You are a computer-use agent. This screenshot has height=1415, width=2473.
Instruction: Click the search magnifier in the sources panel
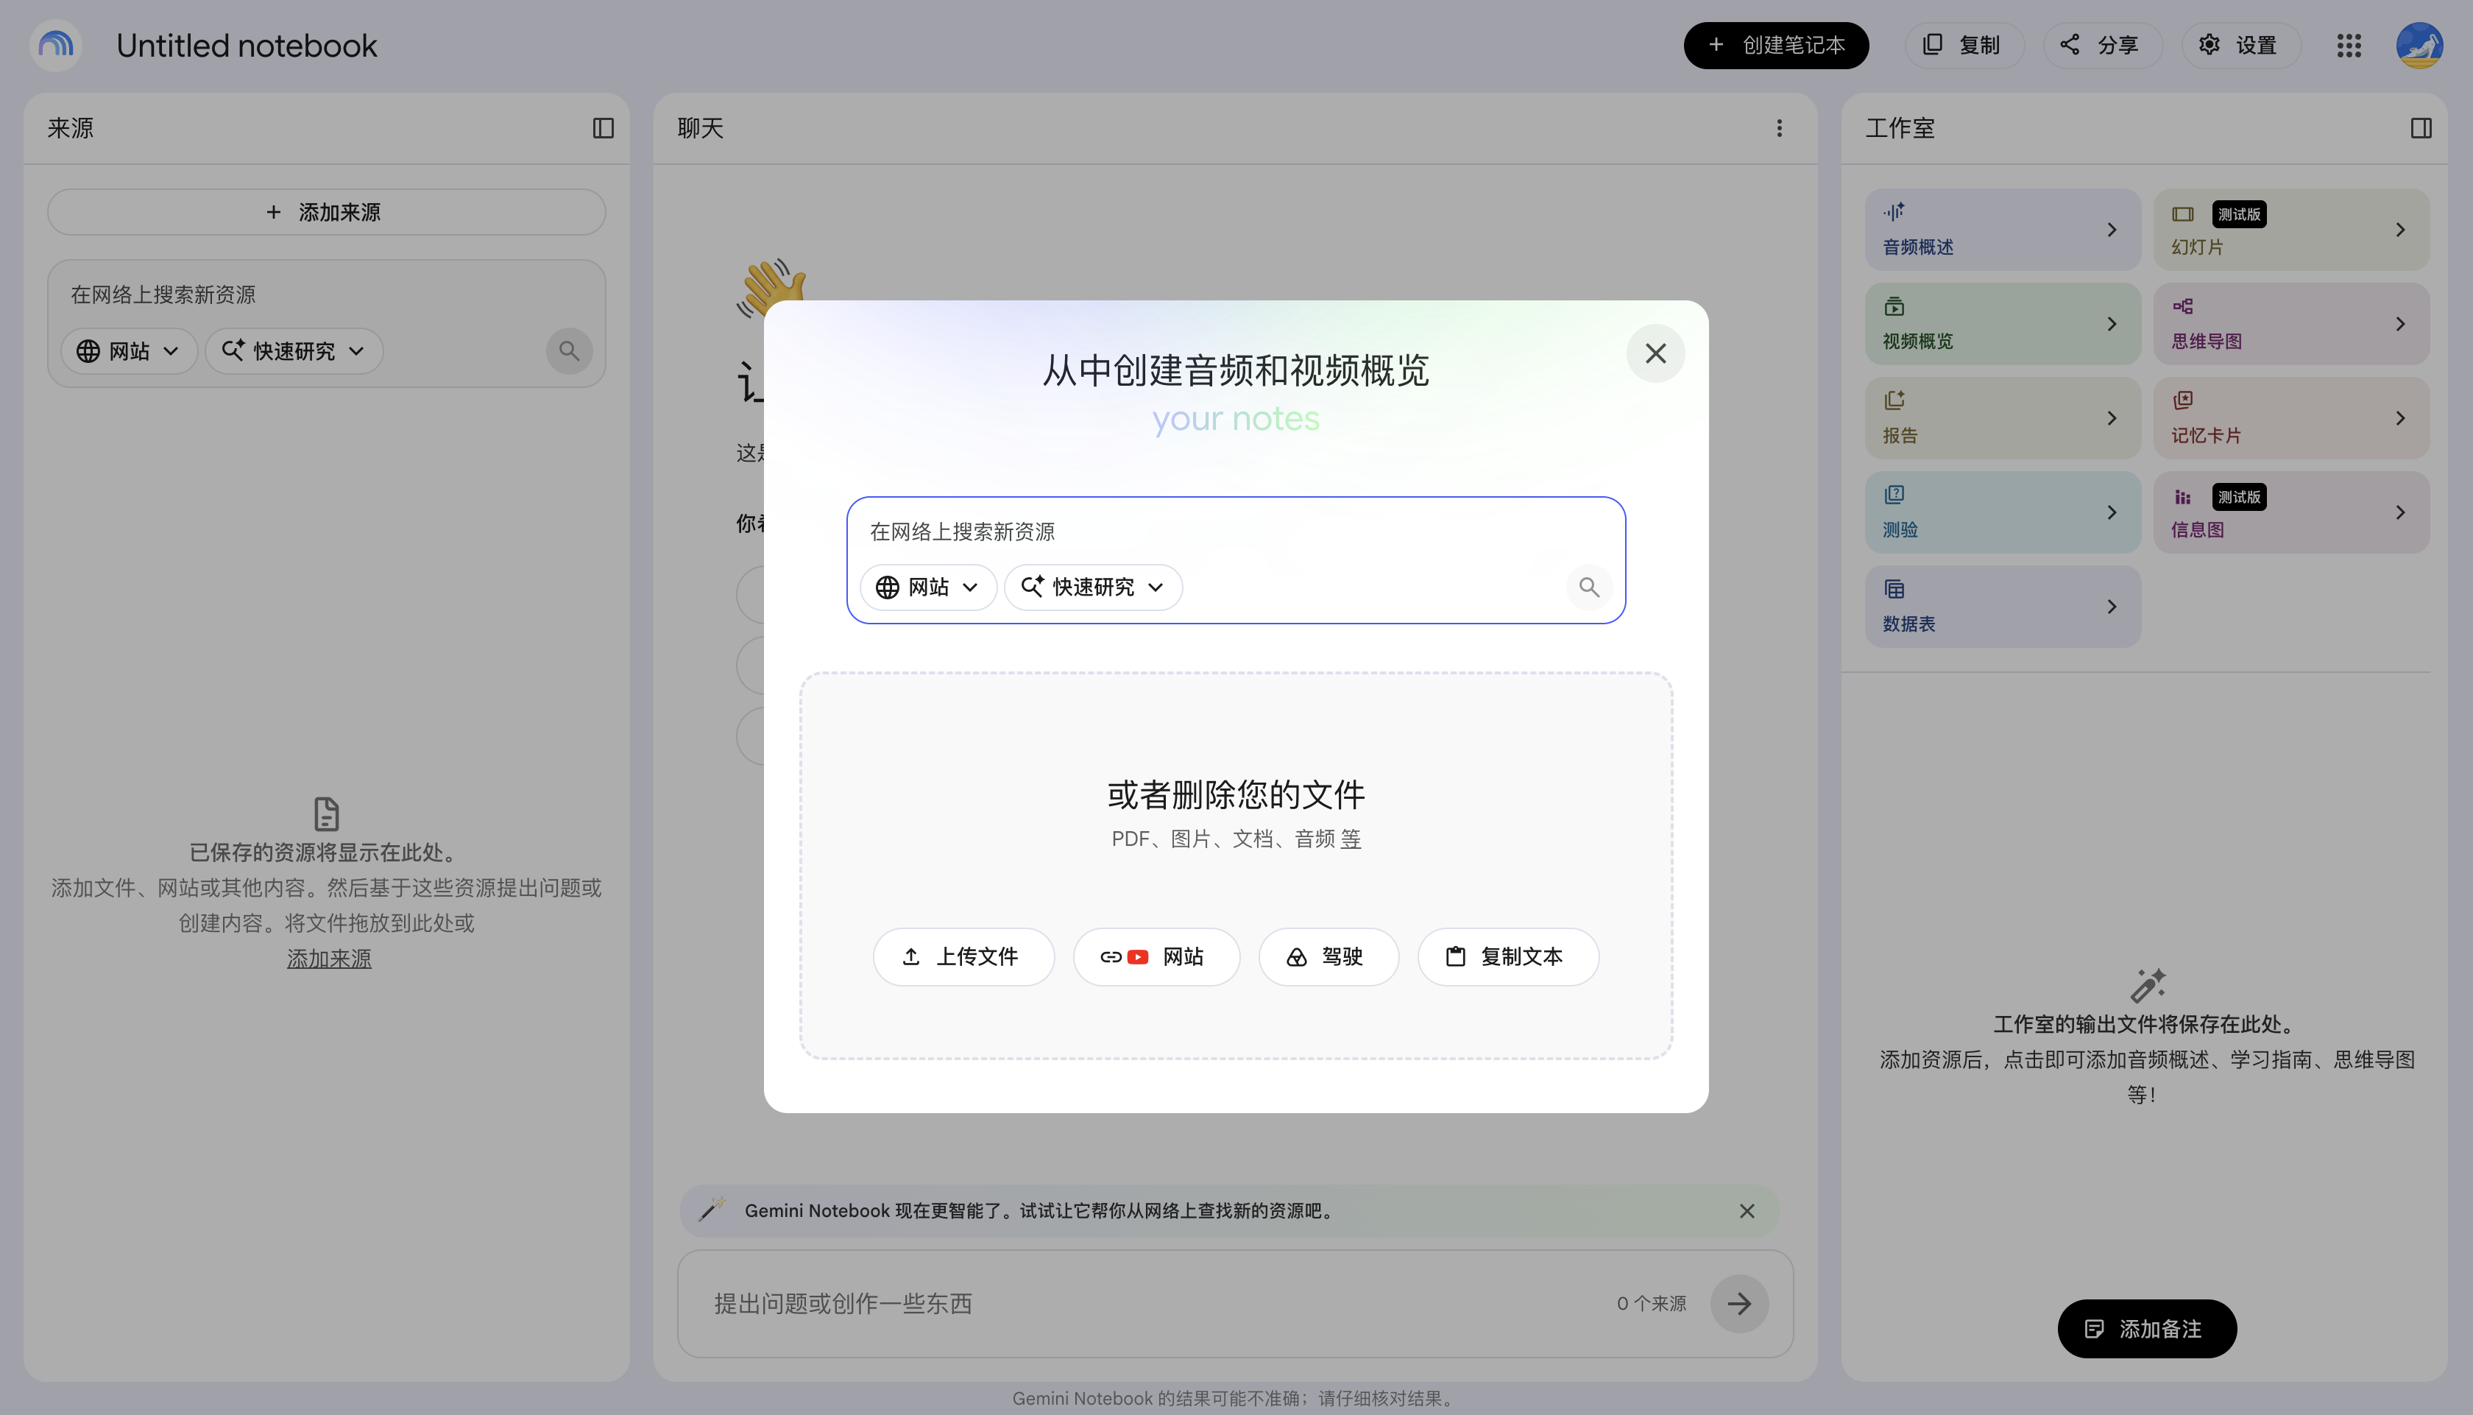pos(569,351)
